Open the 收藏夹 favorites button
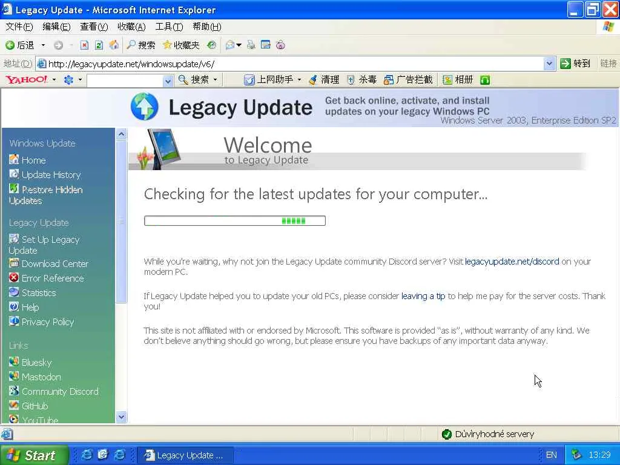Image resolution: width=620 pixels, height=465 pixels. click(x=181, y=45)
